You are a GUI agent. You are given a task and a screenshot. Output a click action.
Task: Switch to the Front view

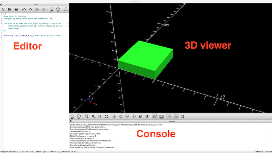click(x=140, y=116)
